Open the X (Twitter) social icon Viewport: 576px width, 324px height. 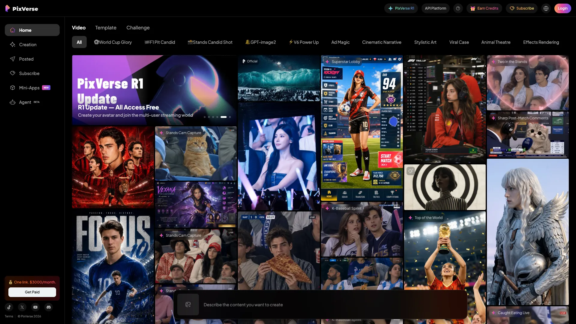click(22, 307)
